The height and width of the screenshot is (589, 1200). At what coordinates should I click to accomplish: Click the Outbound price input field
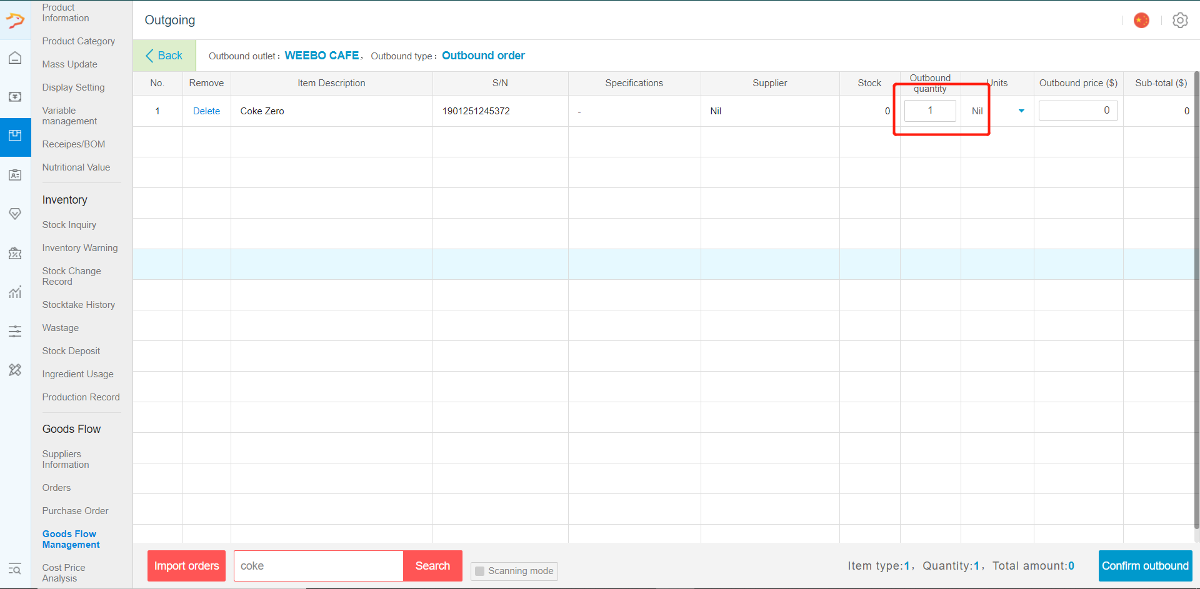[x=1078, y=111]
